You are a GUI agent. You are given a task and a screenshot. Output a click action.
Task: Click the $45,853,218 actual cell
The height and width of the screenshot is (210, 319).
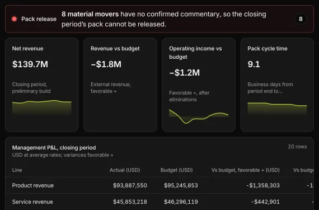(130, 202)
